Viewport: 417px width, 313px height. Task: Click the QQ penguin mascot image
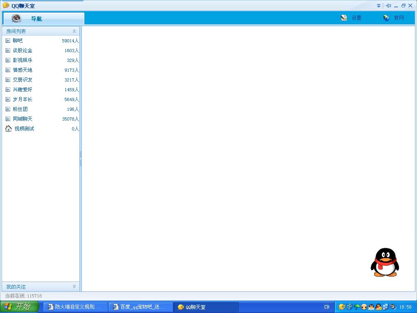385,262
